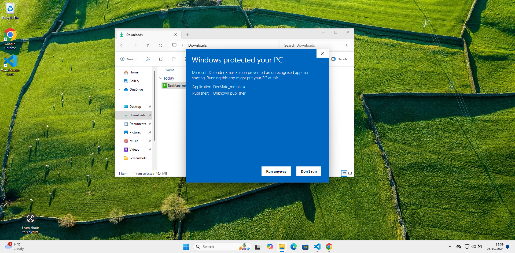This screenshot has width=515, height=253.
Task: Navigate up one folder level
Action: tap(148, 45)
